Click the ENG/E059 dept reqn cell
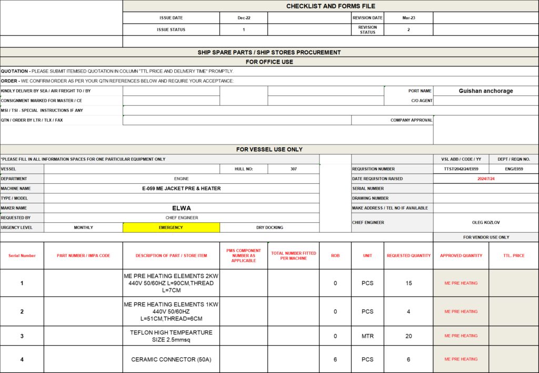 (x=513, y=169)
